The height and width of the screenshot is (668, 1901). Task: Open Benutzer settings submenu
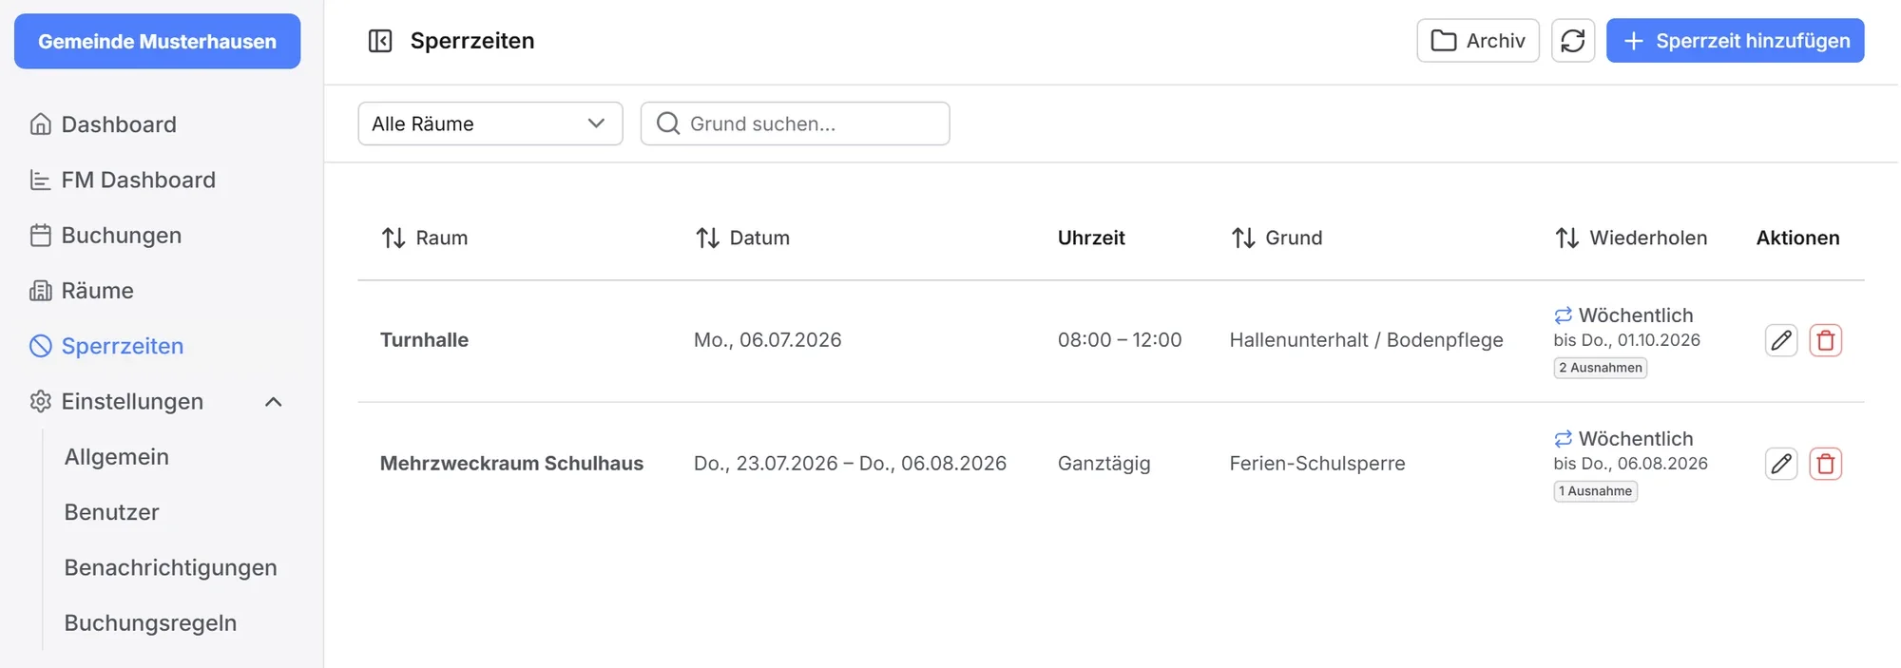click(112, 512)
